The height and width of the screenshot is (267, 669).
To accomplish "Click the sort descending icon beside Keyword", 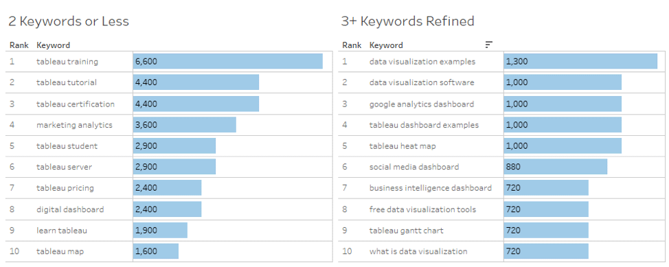I will click(489, 45).
